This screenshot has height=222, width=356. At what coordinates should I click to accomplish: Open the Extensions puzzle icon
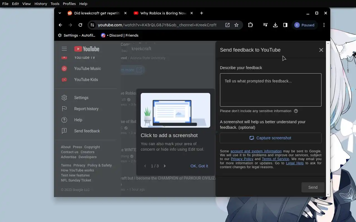pos(251,25)
